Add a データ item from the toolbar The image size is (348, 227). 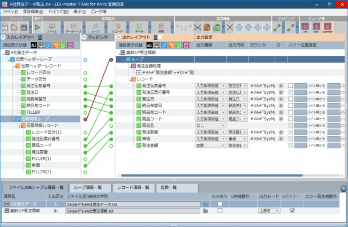[x=139, y=28]
